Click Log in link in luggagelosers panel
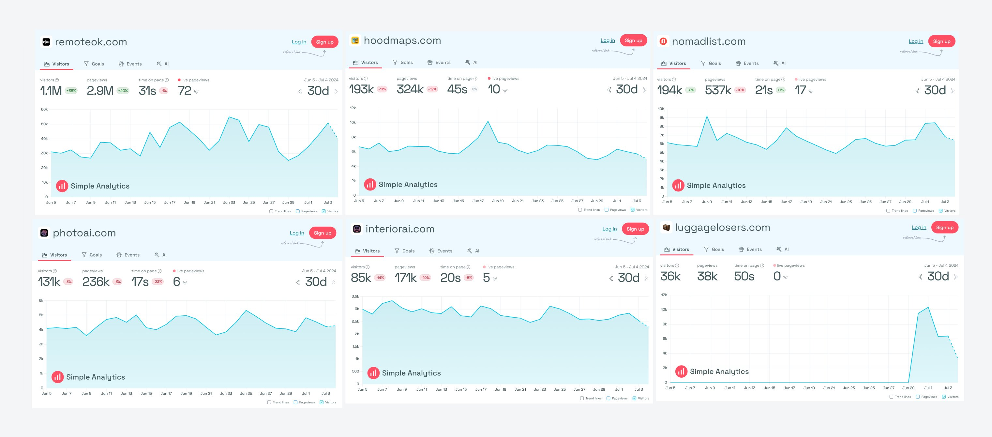 (919, 228)
